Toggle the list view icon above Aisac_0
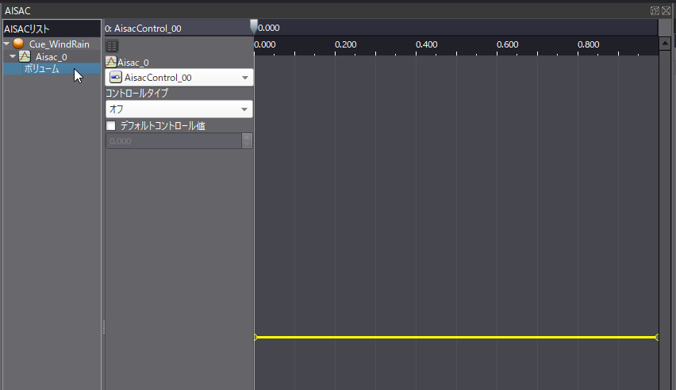Viewport: 676px width, 390px height. [x=112, y=46]
